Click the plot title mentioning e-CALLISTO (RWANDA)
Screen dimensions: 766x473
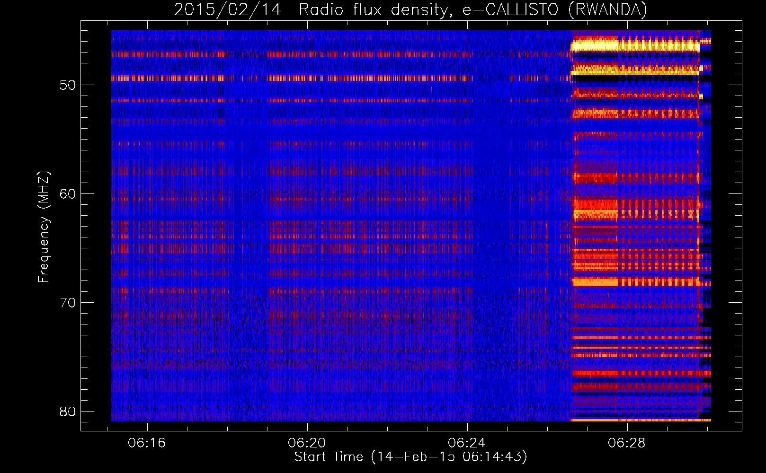410,9
